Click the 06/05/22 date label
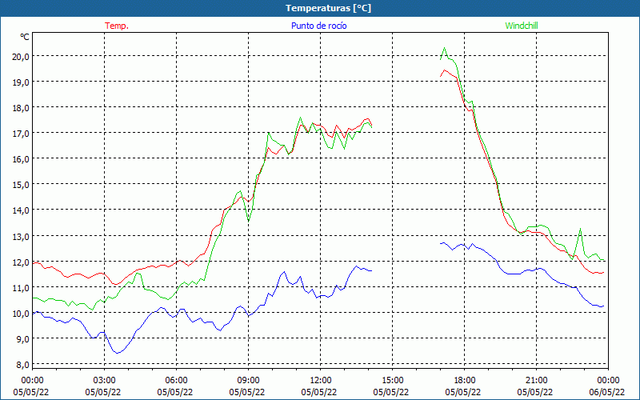The width and height of the screenshot is (640, 400). tap(607, 392)
